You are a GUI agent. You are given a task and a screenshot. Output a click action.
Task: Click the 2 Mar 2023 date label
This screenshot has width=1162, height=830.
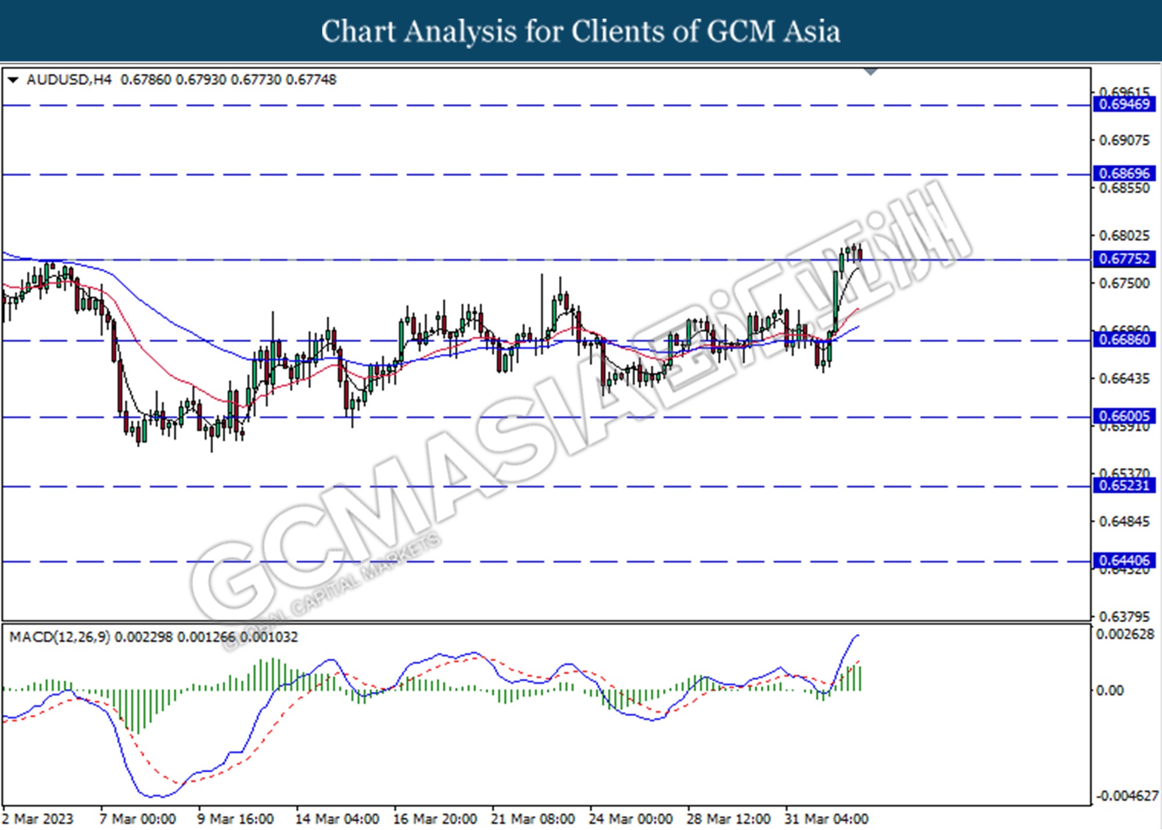38,819
